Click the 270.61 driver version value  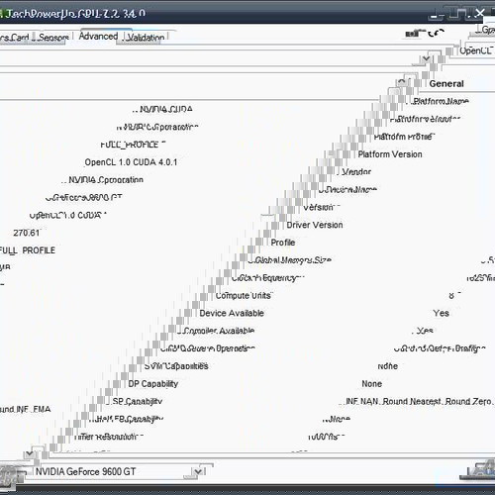pos(26,233)
